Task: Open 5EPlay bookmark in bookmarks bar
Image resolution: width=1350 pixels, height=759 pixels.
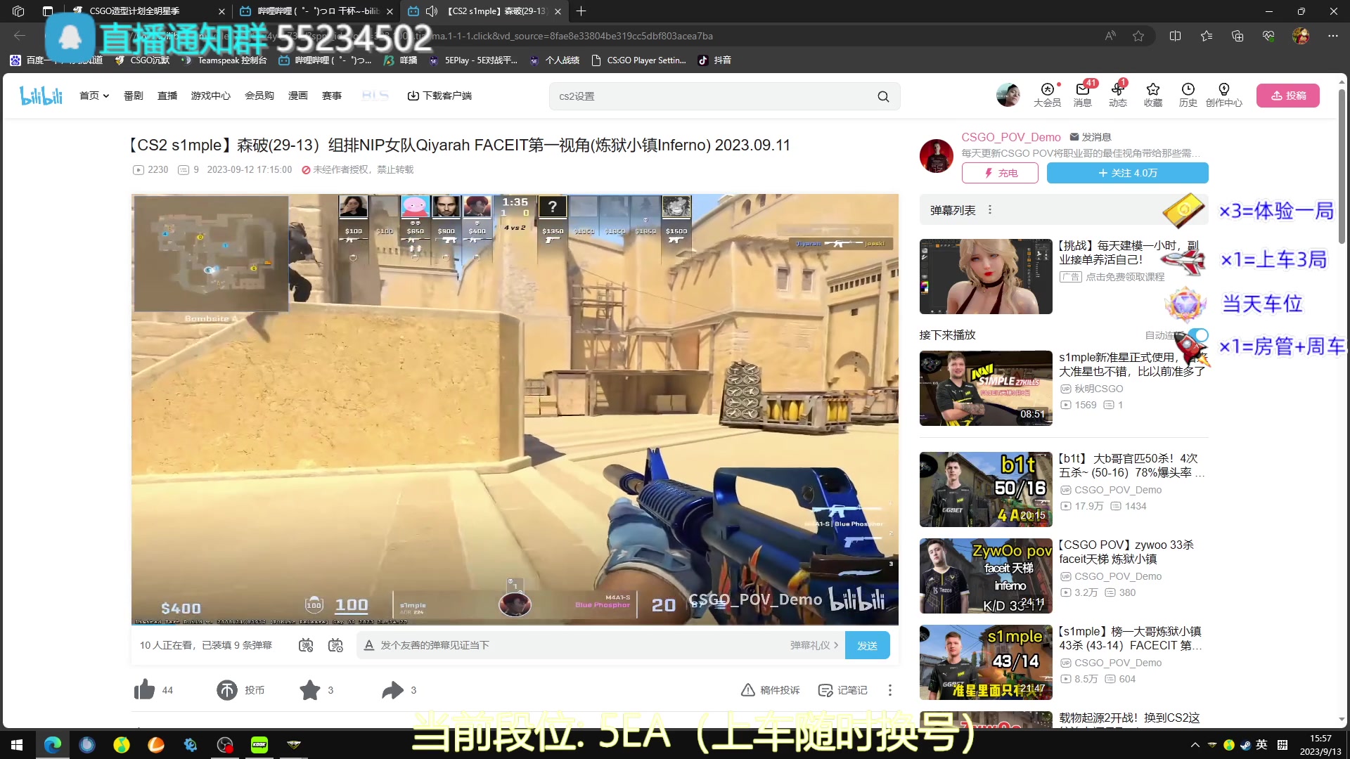Action: 473,60
